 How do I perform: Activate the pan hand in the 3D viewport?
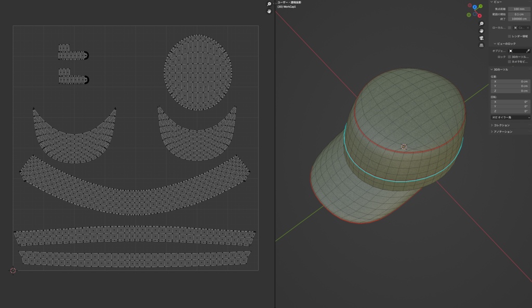coord(481,31)
